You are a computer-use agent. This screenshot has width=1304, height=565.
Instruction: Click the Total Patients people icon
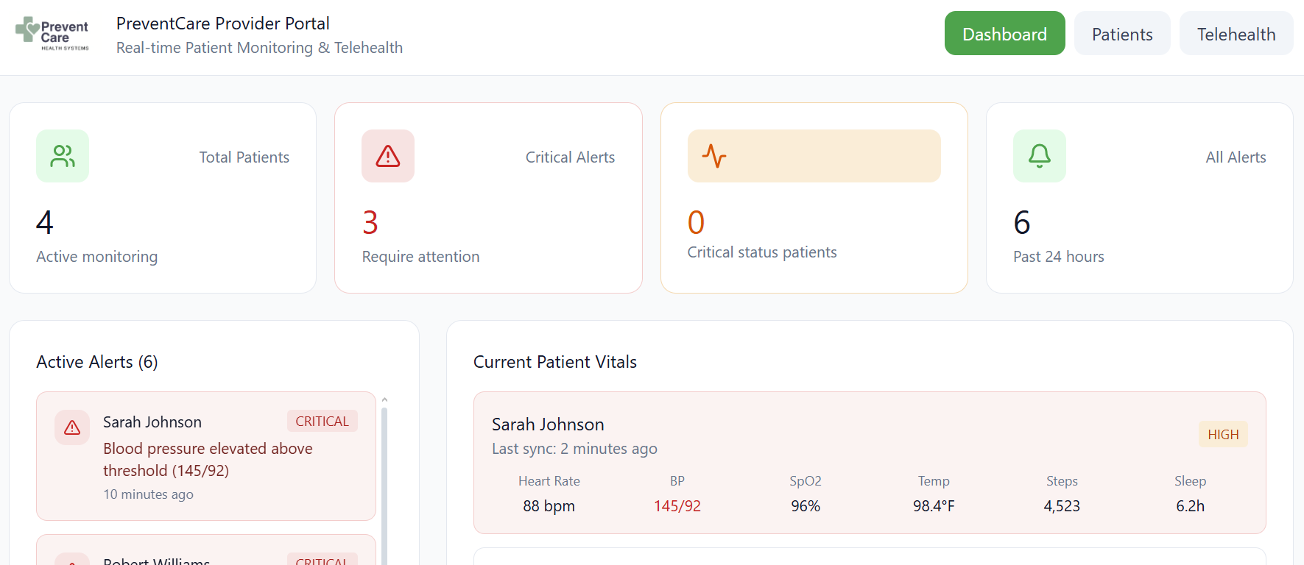coord(63,156)
